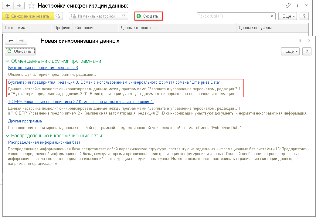Collapse the Обмен данными с другими программами section
Viewport: 316px width, 217px height.
point(7,61)
